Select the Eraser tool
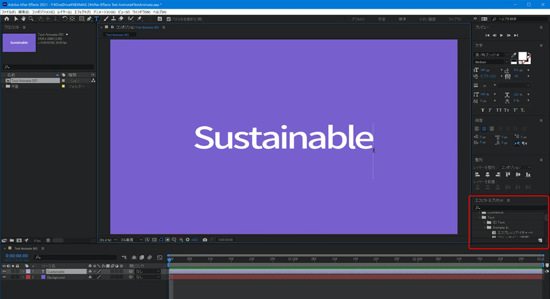The width and height of the screenshot is (550, 299). coord(122,19)
